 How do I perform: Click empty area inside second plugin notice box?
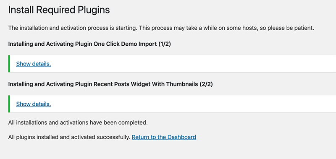(193, 104)
